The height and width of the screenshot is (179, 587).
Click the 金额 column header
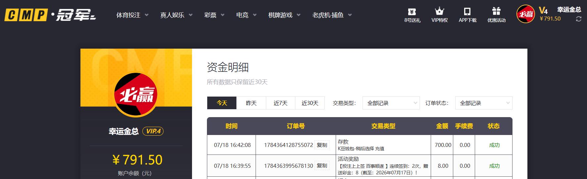pyautogui.click(x=442, y=126)
